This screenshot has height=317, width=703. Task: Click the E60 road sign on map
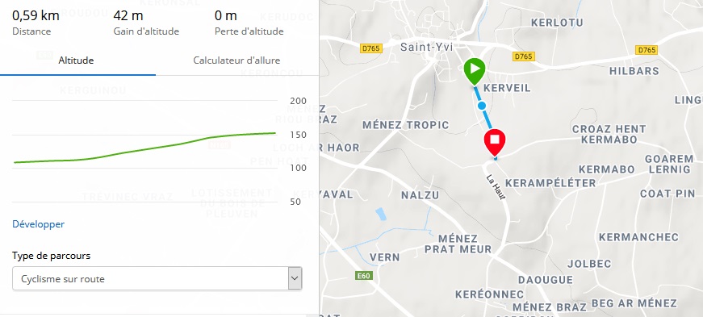[363, 276]
